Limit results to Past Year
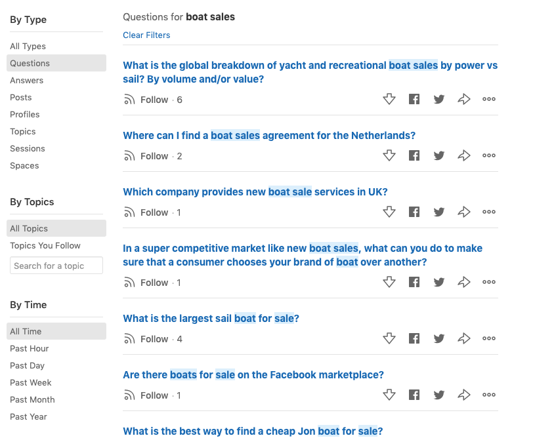The width and height of the screenshot is (556, 438). point(29,417)
